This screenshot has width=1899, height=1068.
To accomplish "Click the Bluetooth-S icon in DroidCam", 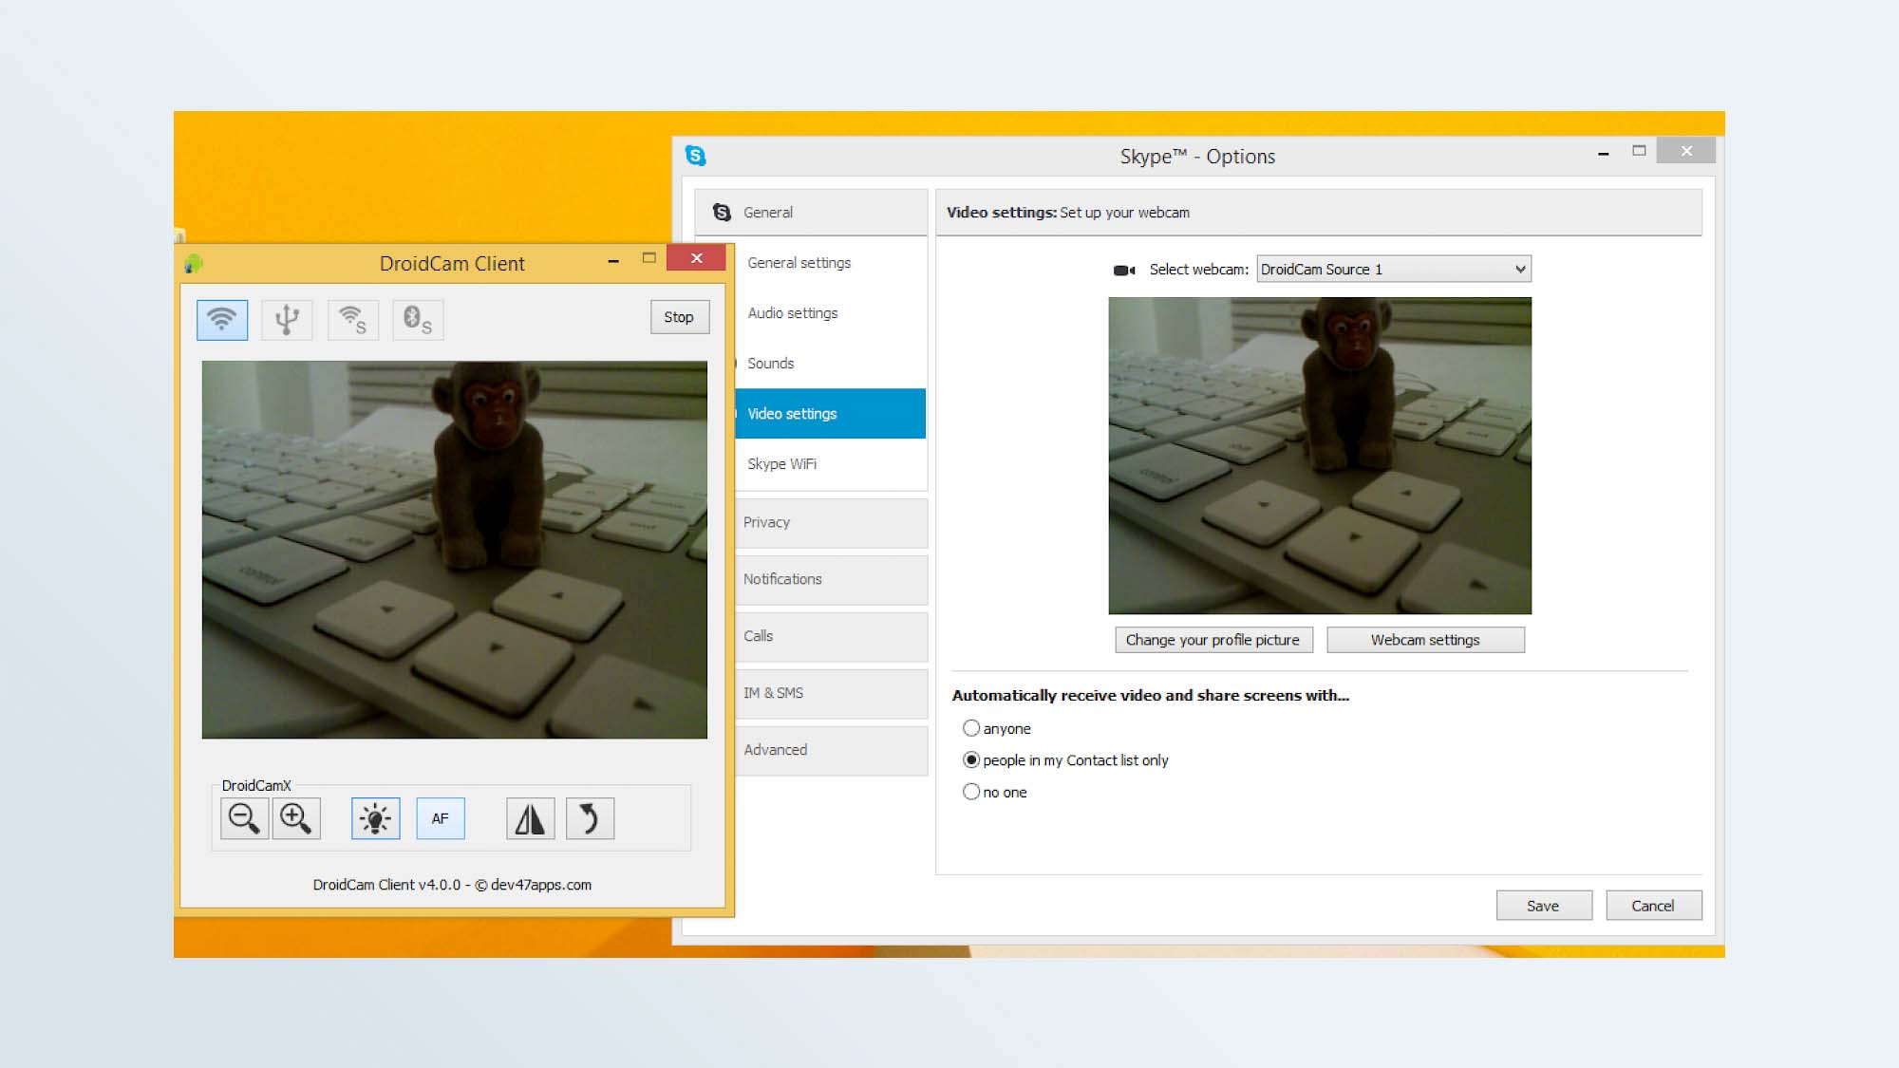I will [x=416, y=318].
